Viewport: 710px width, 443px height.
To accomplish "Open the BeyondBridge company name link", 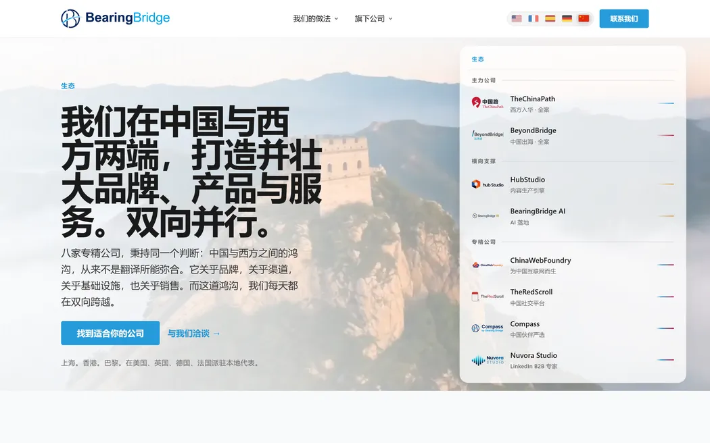I will pos(533,130).
